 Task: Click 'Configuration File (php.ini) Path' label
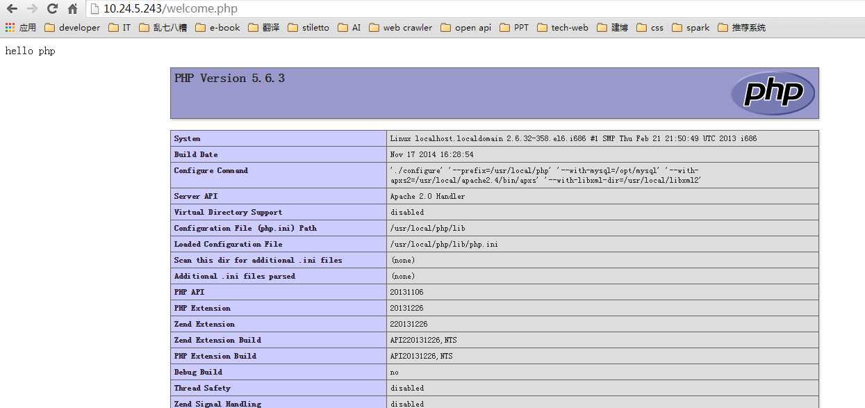coord(245,228)
